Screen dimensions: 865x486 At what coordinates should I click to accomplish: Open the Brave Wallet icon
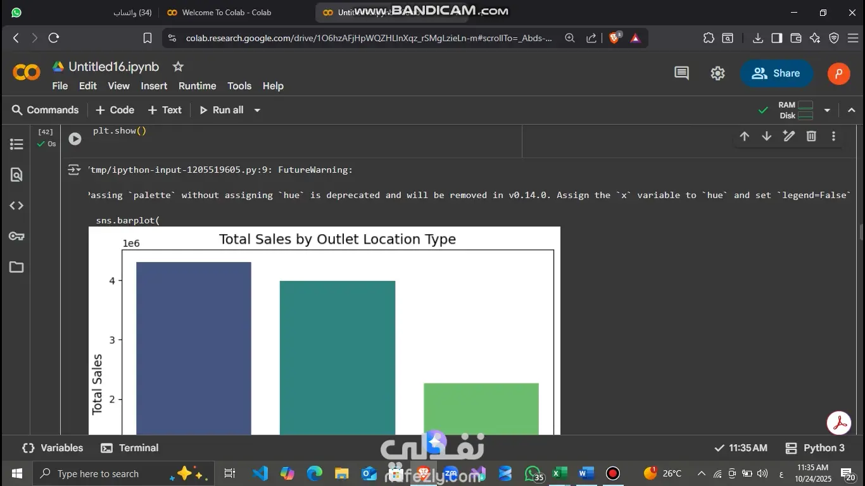point(796,38)
